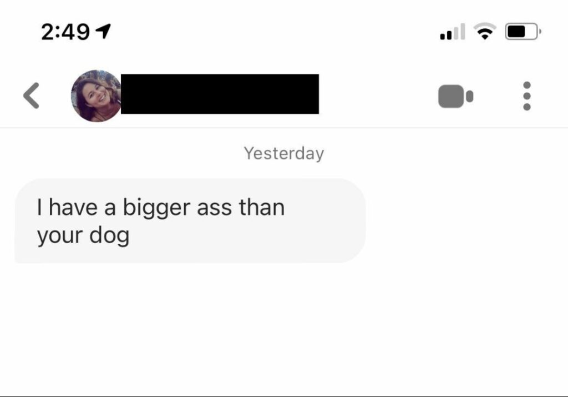Image resolution: width=568 pixels, height=397 pixels.
Task: Open the contact's profile photo
Action: tap(96, 96)
